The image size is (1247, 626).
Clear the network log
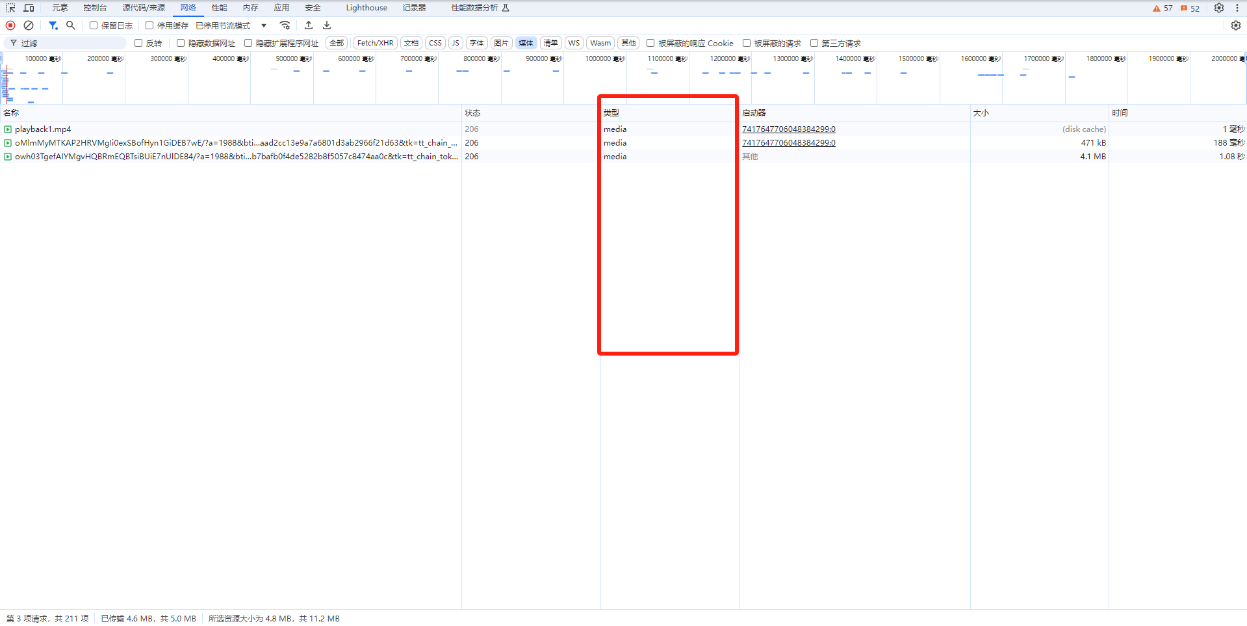point(29,25)
